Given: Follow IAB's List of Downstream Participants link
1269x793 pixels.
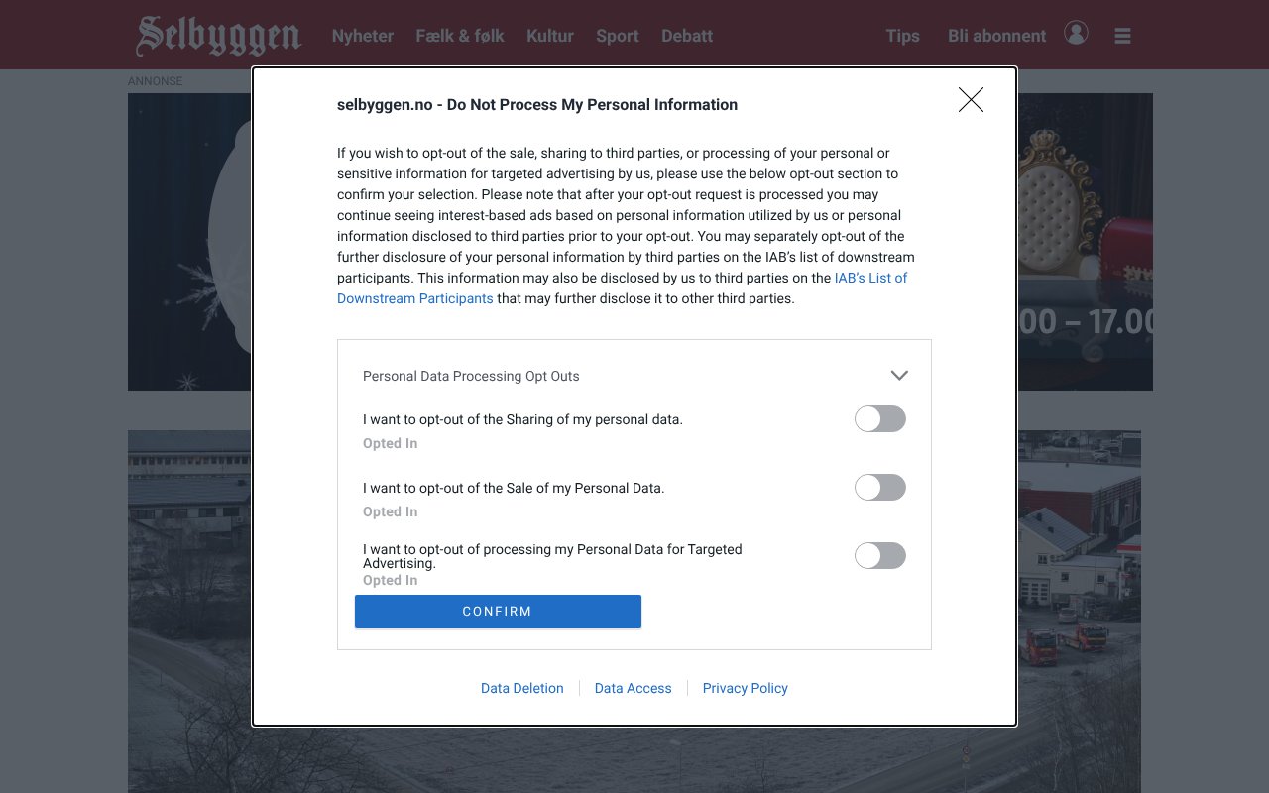Looking at the screenshot, I should [x=870, y=279].
